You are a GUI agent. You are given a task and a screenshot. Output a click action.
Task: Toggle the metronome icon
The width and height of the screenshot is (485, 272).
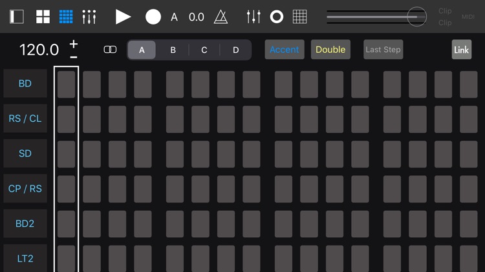tap(221, 17)
